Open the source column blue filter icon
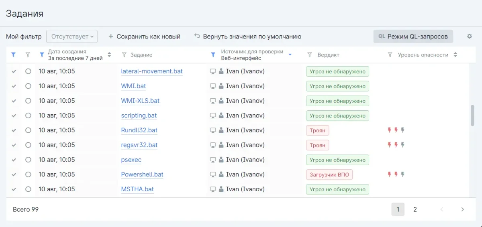Viewport: 482px width, 227px height. click(214, 55)
